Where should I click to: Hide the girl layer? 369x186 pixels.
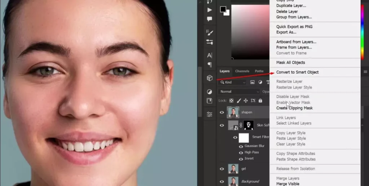click(x=222, y=169)
